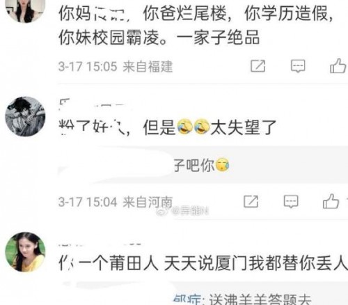
Task: Open replies on the Fujian comment
Action: (298, 66)
